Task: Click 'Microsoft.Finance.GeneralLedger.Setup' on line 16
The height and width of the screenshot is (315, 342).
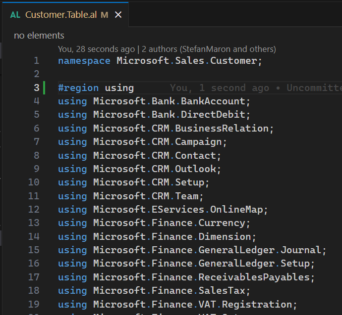Action: pyautogui.click(x=201, y=264)
